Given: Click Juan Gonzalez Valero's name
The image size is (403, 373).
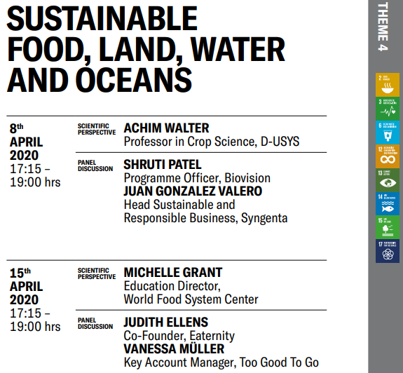Looking at the screenshot, I should [193, 191].
